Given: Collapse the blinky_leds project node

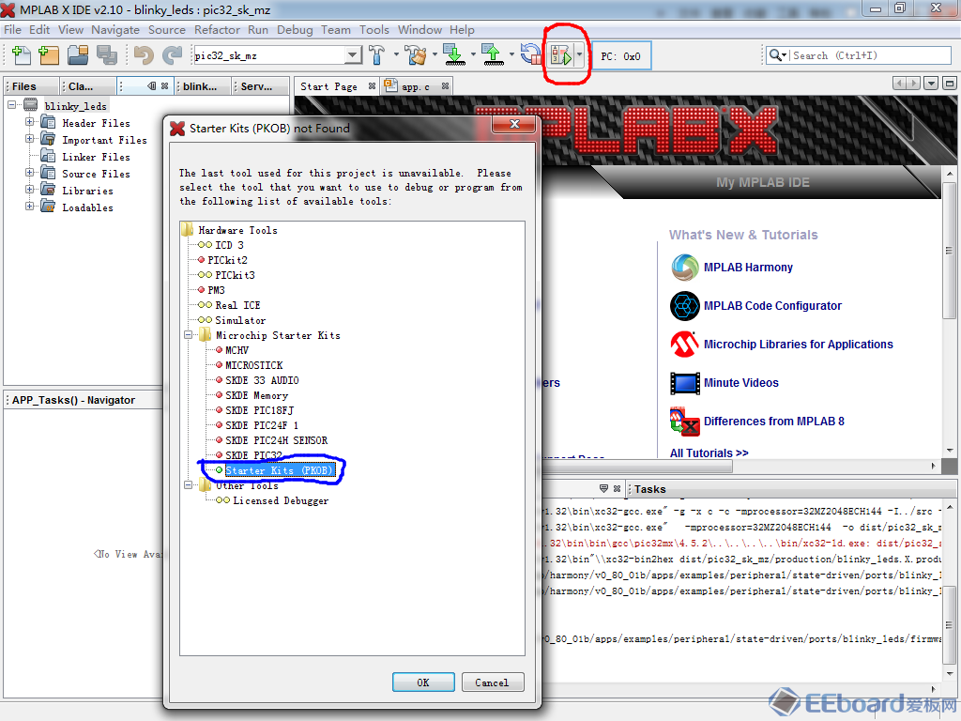Looking at the screenshot, I should [x=11, y=105].
